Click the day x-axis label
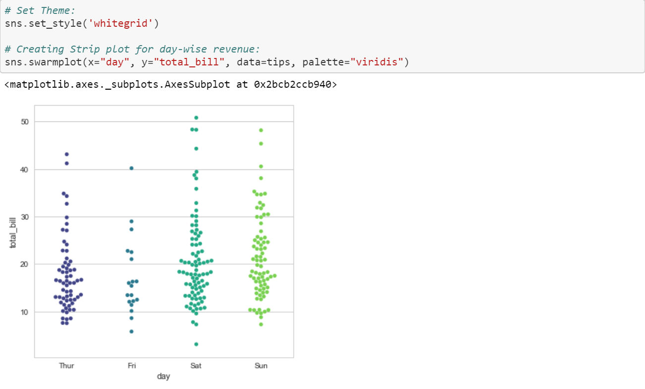Screen dimensions: 645x389 [x=163, y=377]
